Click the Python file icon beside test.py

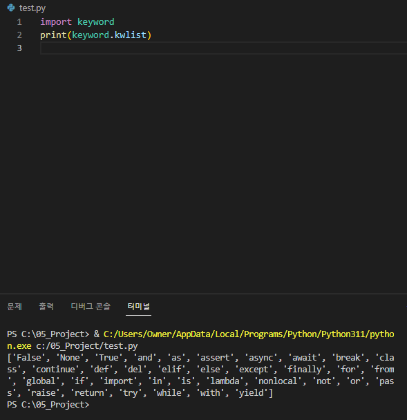(x=11, y=8)
